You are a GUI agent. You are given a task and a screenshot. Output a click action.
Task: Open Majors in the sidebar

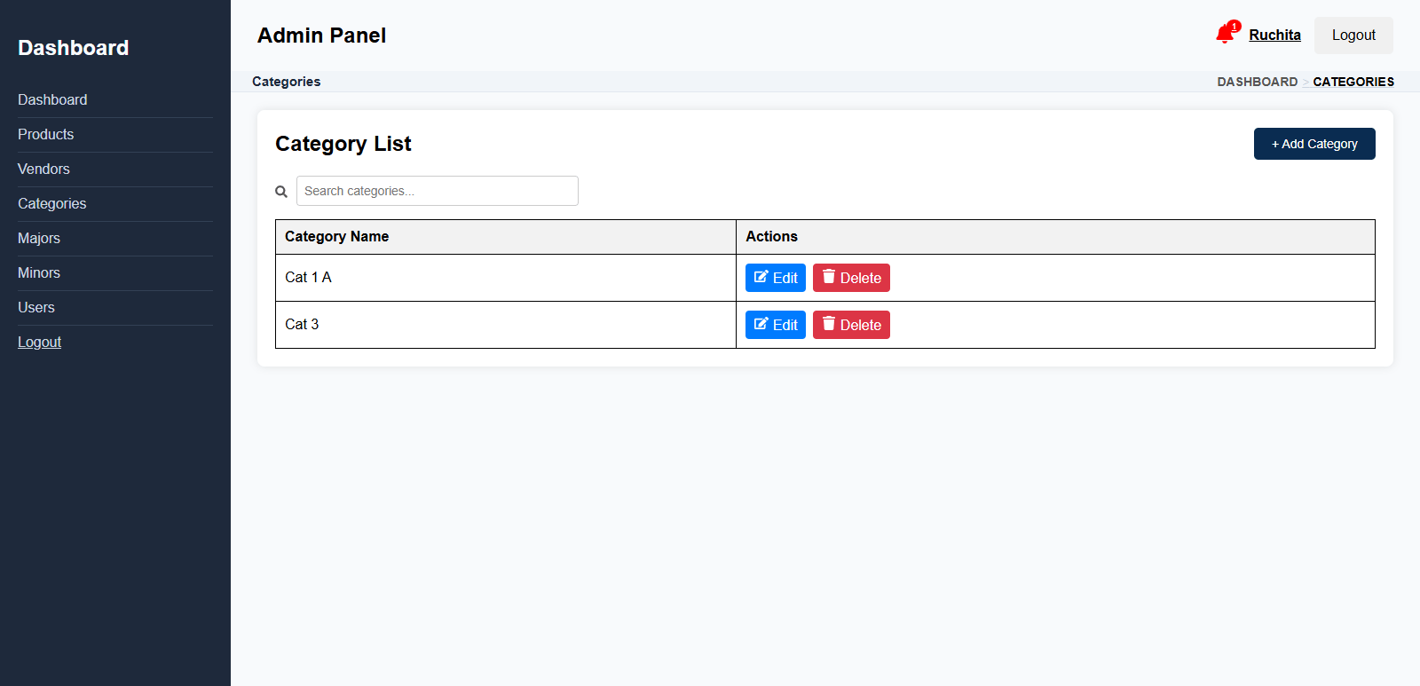click(39, 239)
